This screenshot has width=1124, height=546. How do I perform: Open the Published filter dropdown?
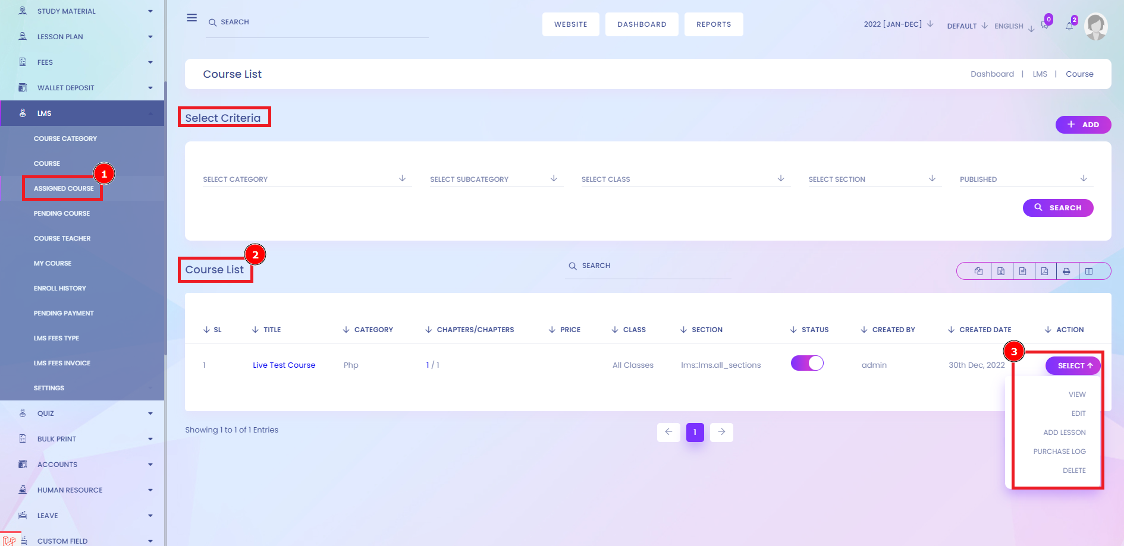tap(1025, 179)
